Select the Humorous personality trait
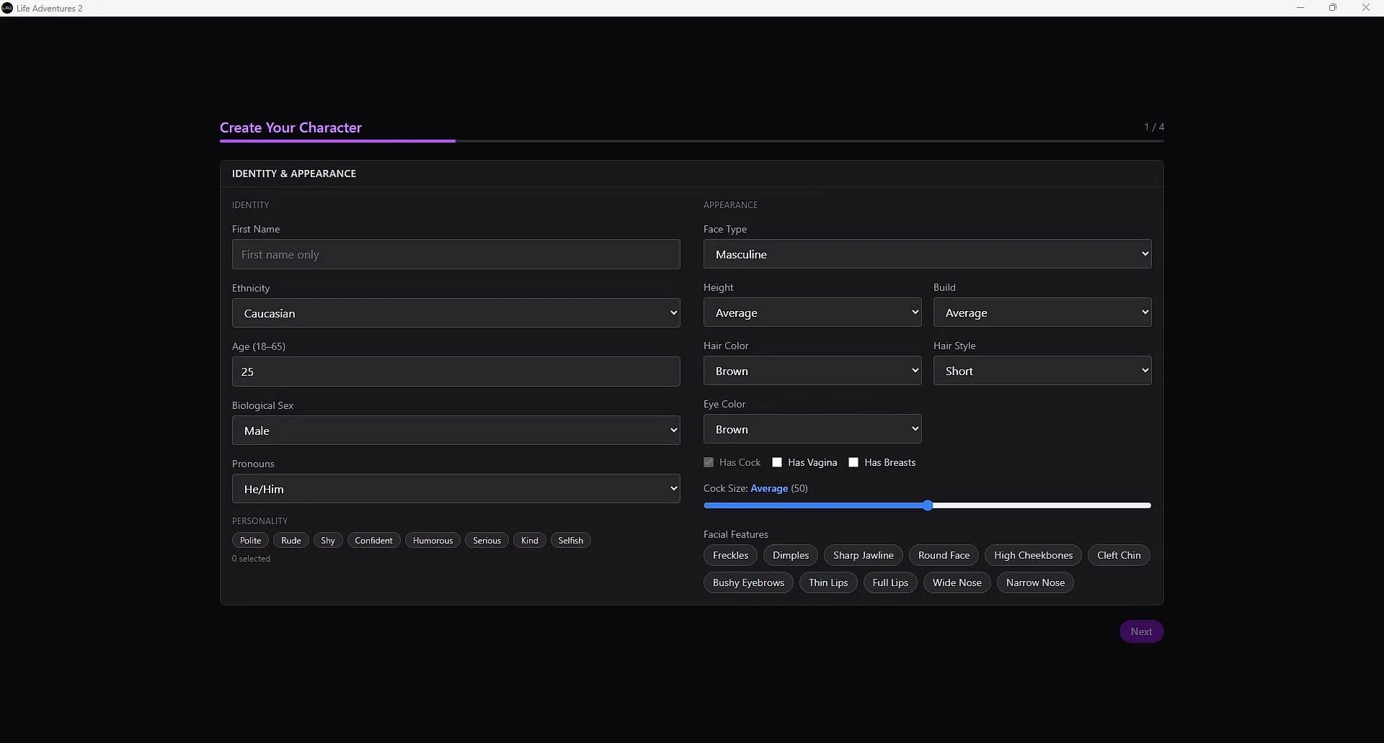 point(432,541)
